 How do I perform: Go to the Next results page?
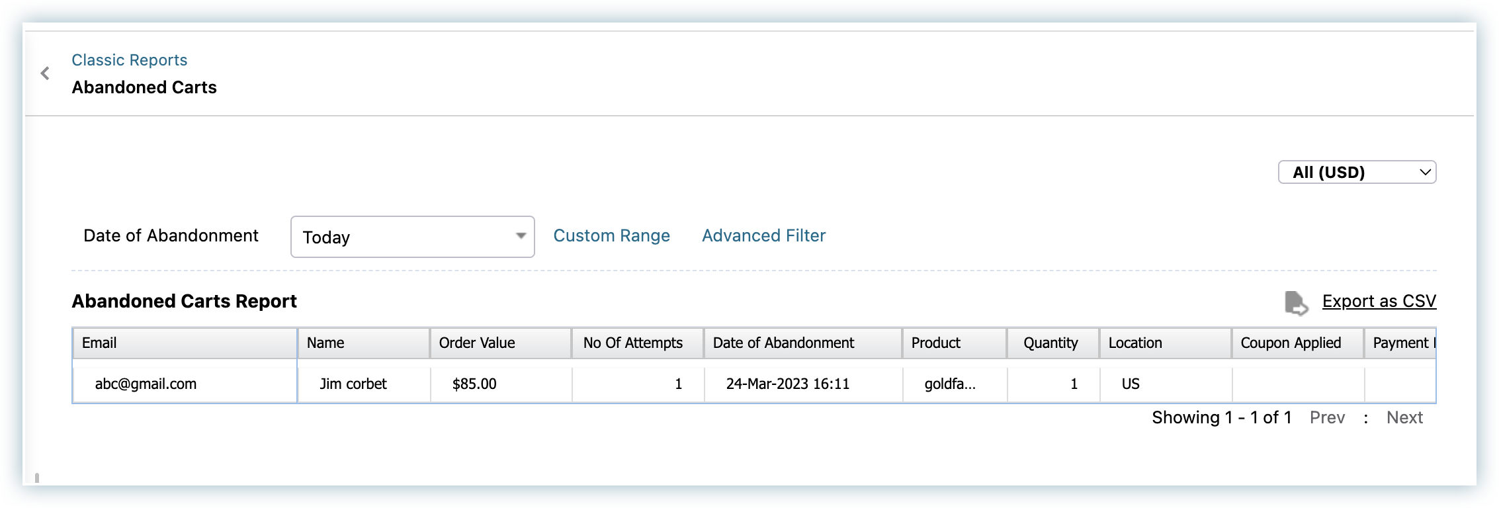point(1404,418)
